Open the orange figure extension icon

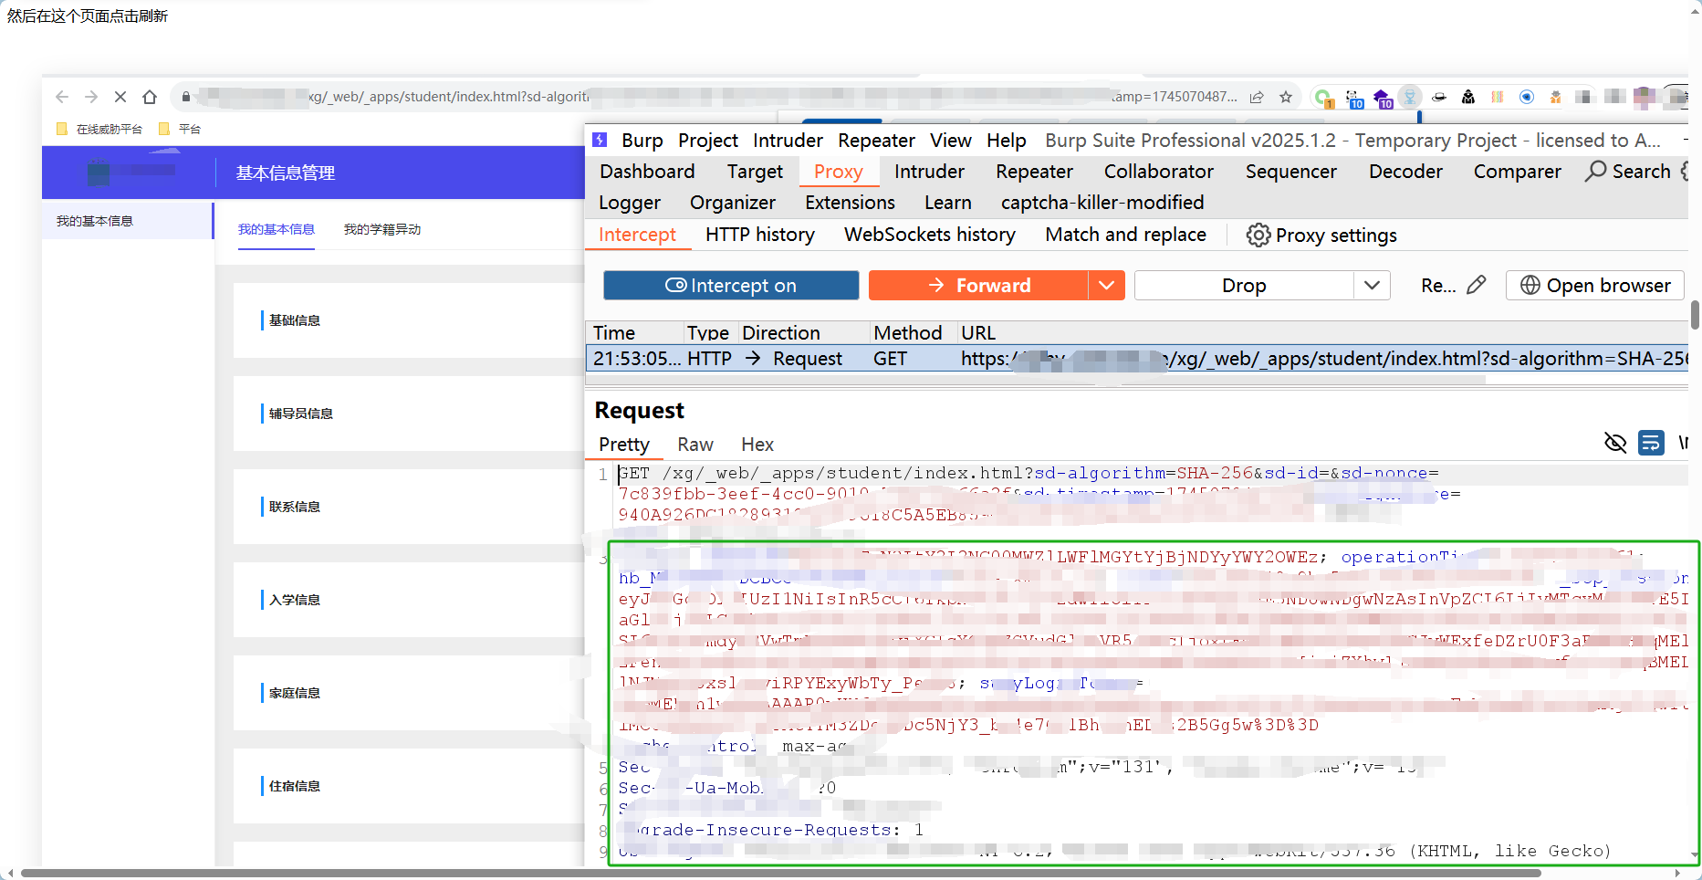(x=1556, y=97)
